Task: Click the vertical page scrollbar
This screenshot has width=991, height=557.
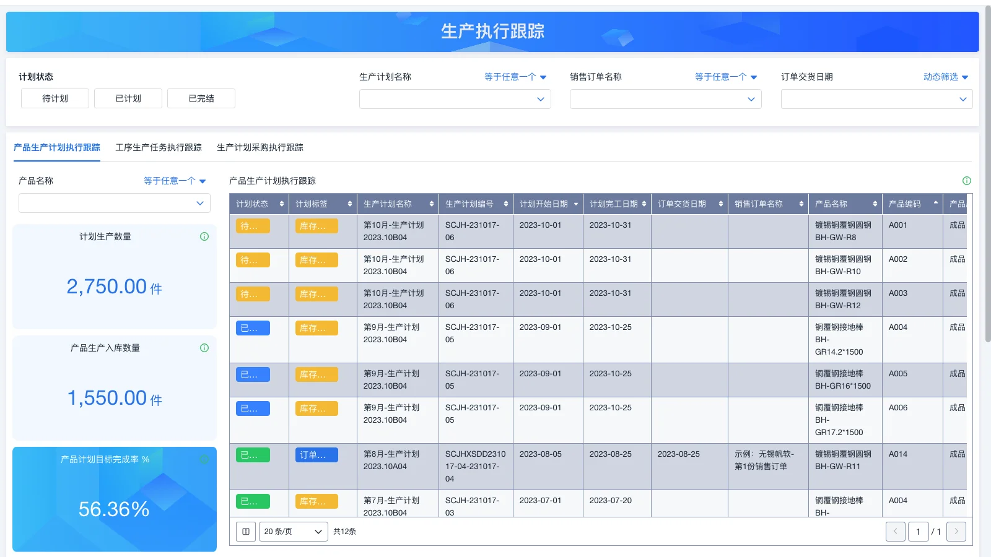Action: [988, 173]
